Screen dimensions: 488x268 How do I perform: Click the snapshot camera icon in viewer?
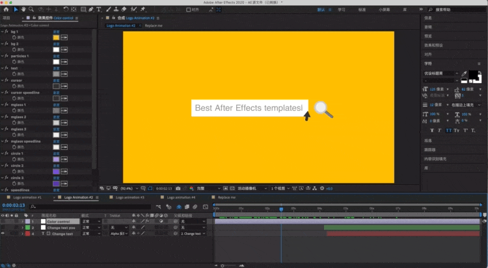[178, 188]
